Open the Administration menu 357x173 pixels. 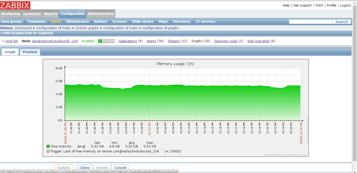[101, 14]
